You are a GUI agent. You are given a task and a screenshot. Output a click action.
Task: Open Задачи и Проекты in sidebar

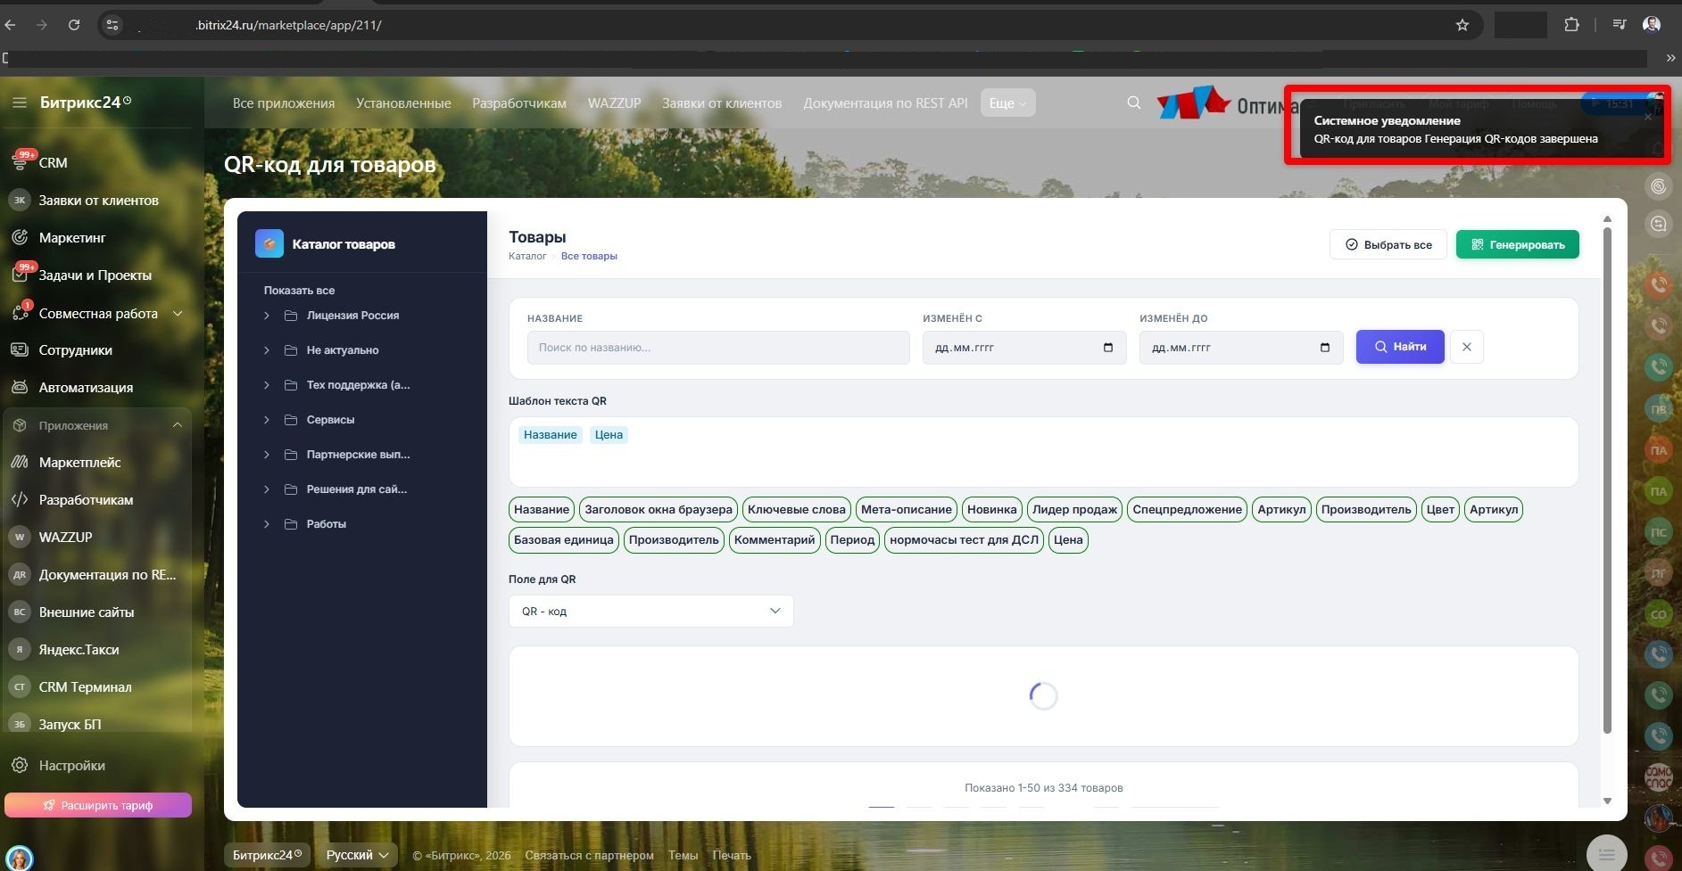pyautogui.click(x=96, y=275)
